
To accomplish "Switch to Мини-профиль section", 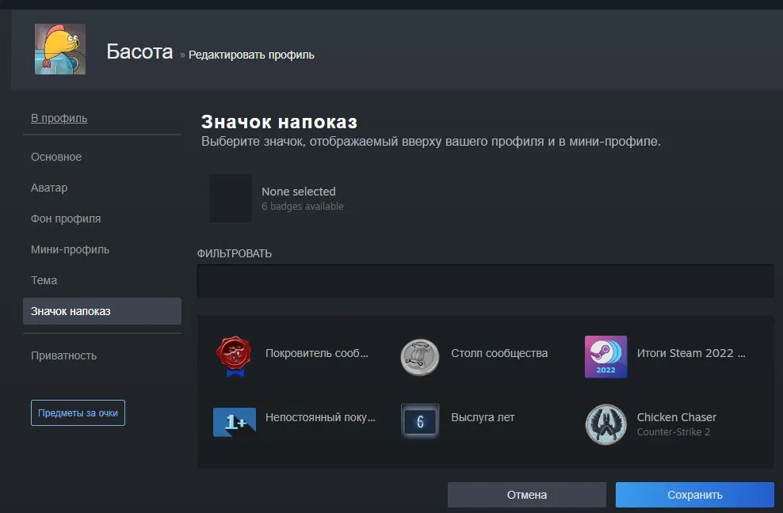I will coord(70,249).
